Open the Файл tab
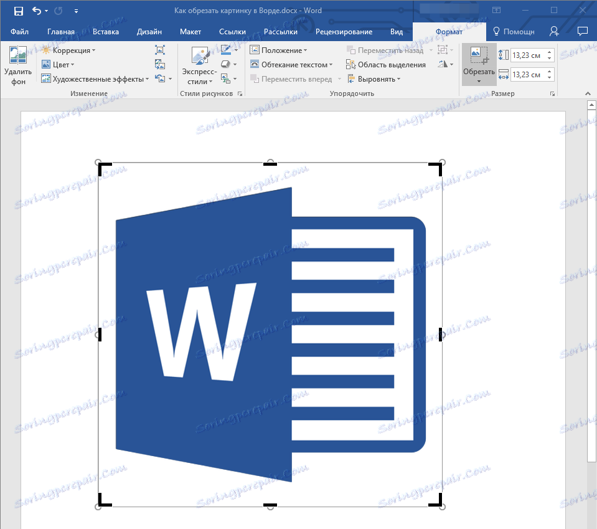Screen dimensions: 597x529 coord(19,32)
